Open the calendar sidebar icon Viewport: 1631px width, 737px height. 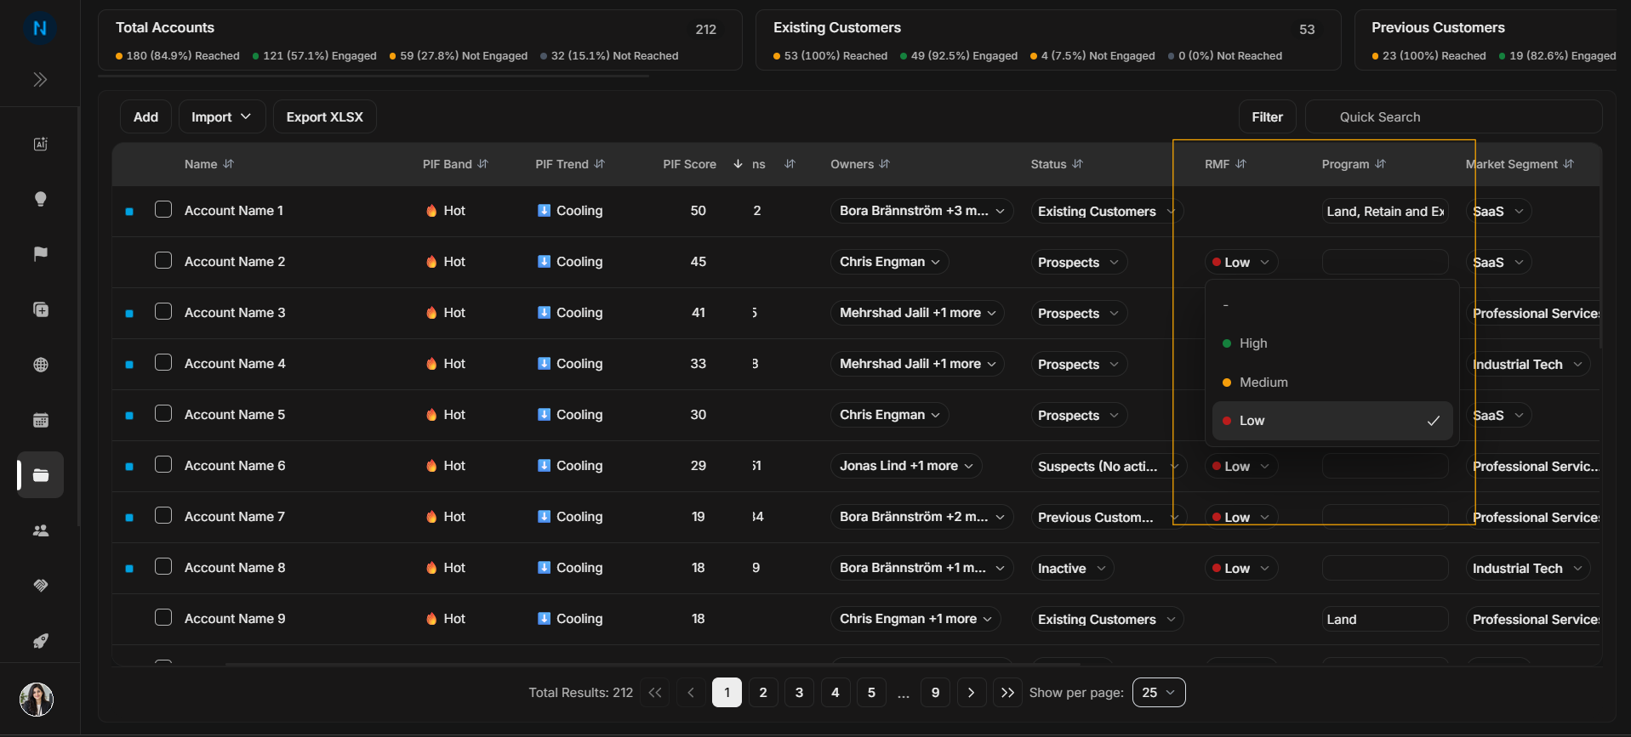click(40, 420)
